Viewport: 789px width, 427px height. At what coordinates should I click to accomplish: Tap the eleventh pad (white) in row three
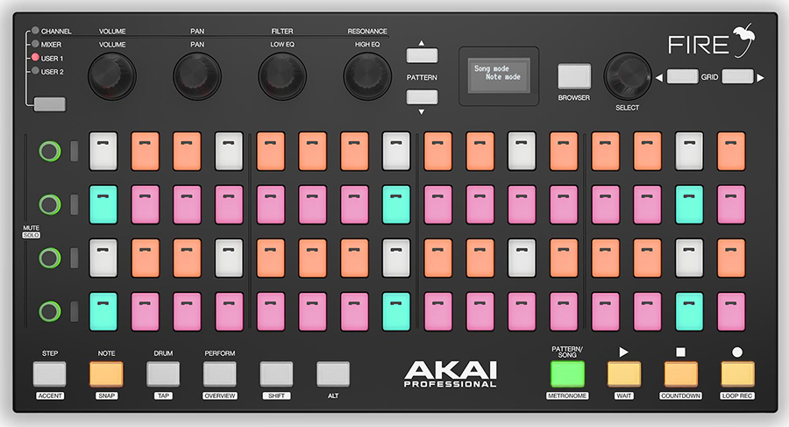pos(522,258)
